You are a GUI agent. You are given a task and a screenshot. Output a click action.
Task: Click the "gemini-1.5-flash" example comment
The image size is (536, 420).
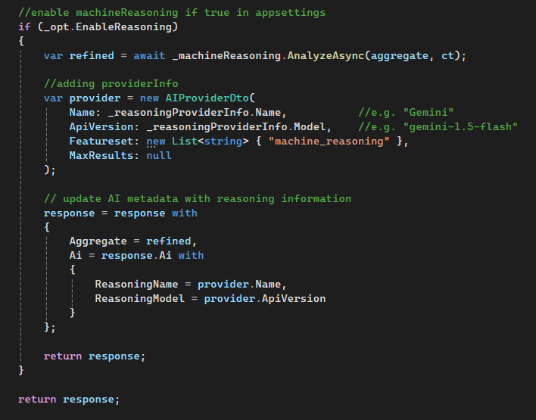click(438, 126)
